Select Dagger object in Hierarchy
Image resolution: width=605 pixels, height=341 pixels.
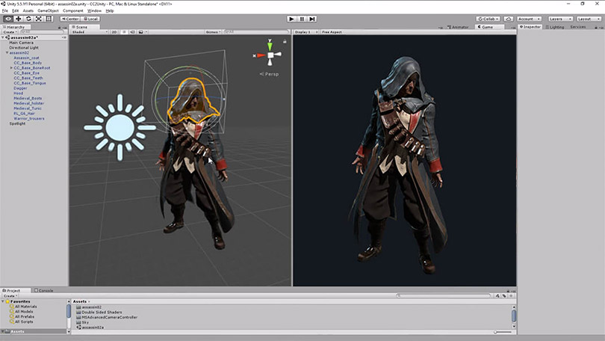(x=20, y=88)
